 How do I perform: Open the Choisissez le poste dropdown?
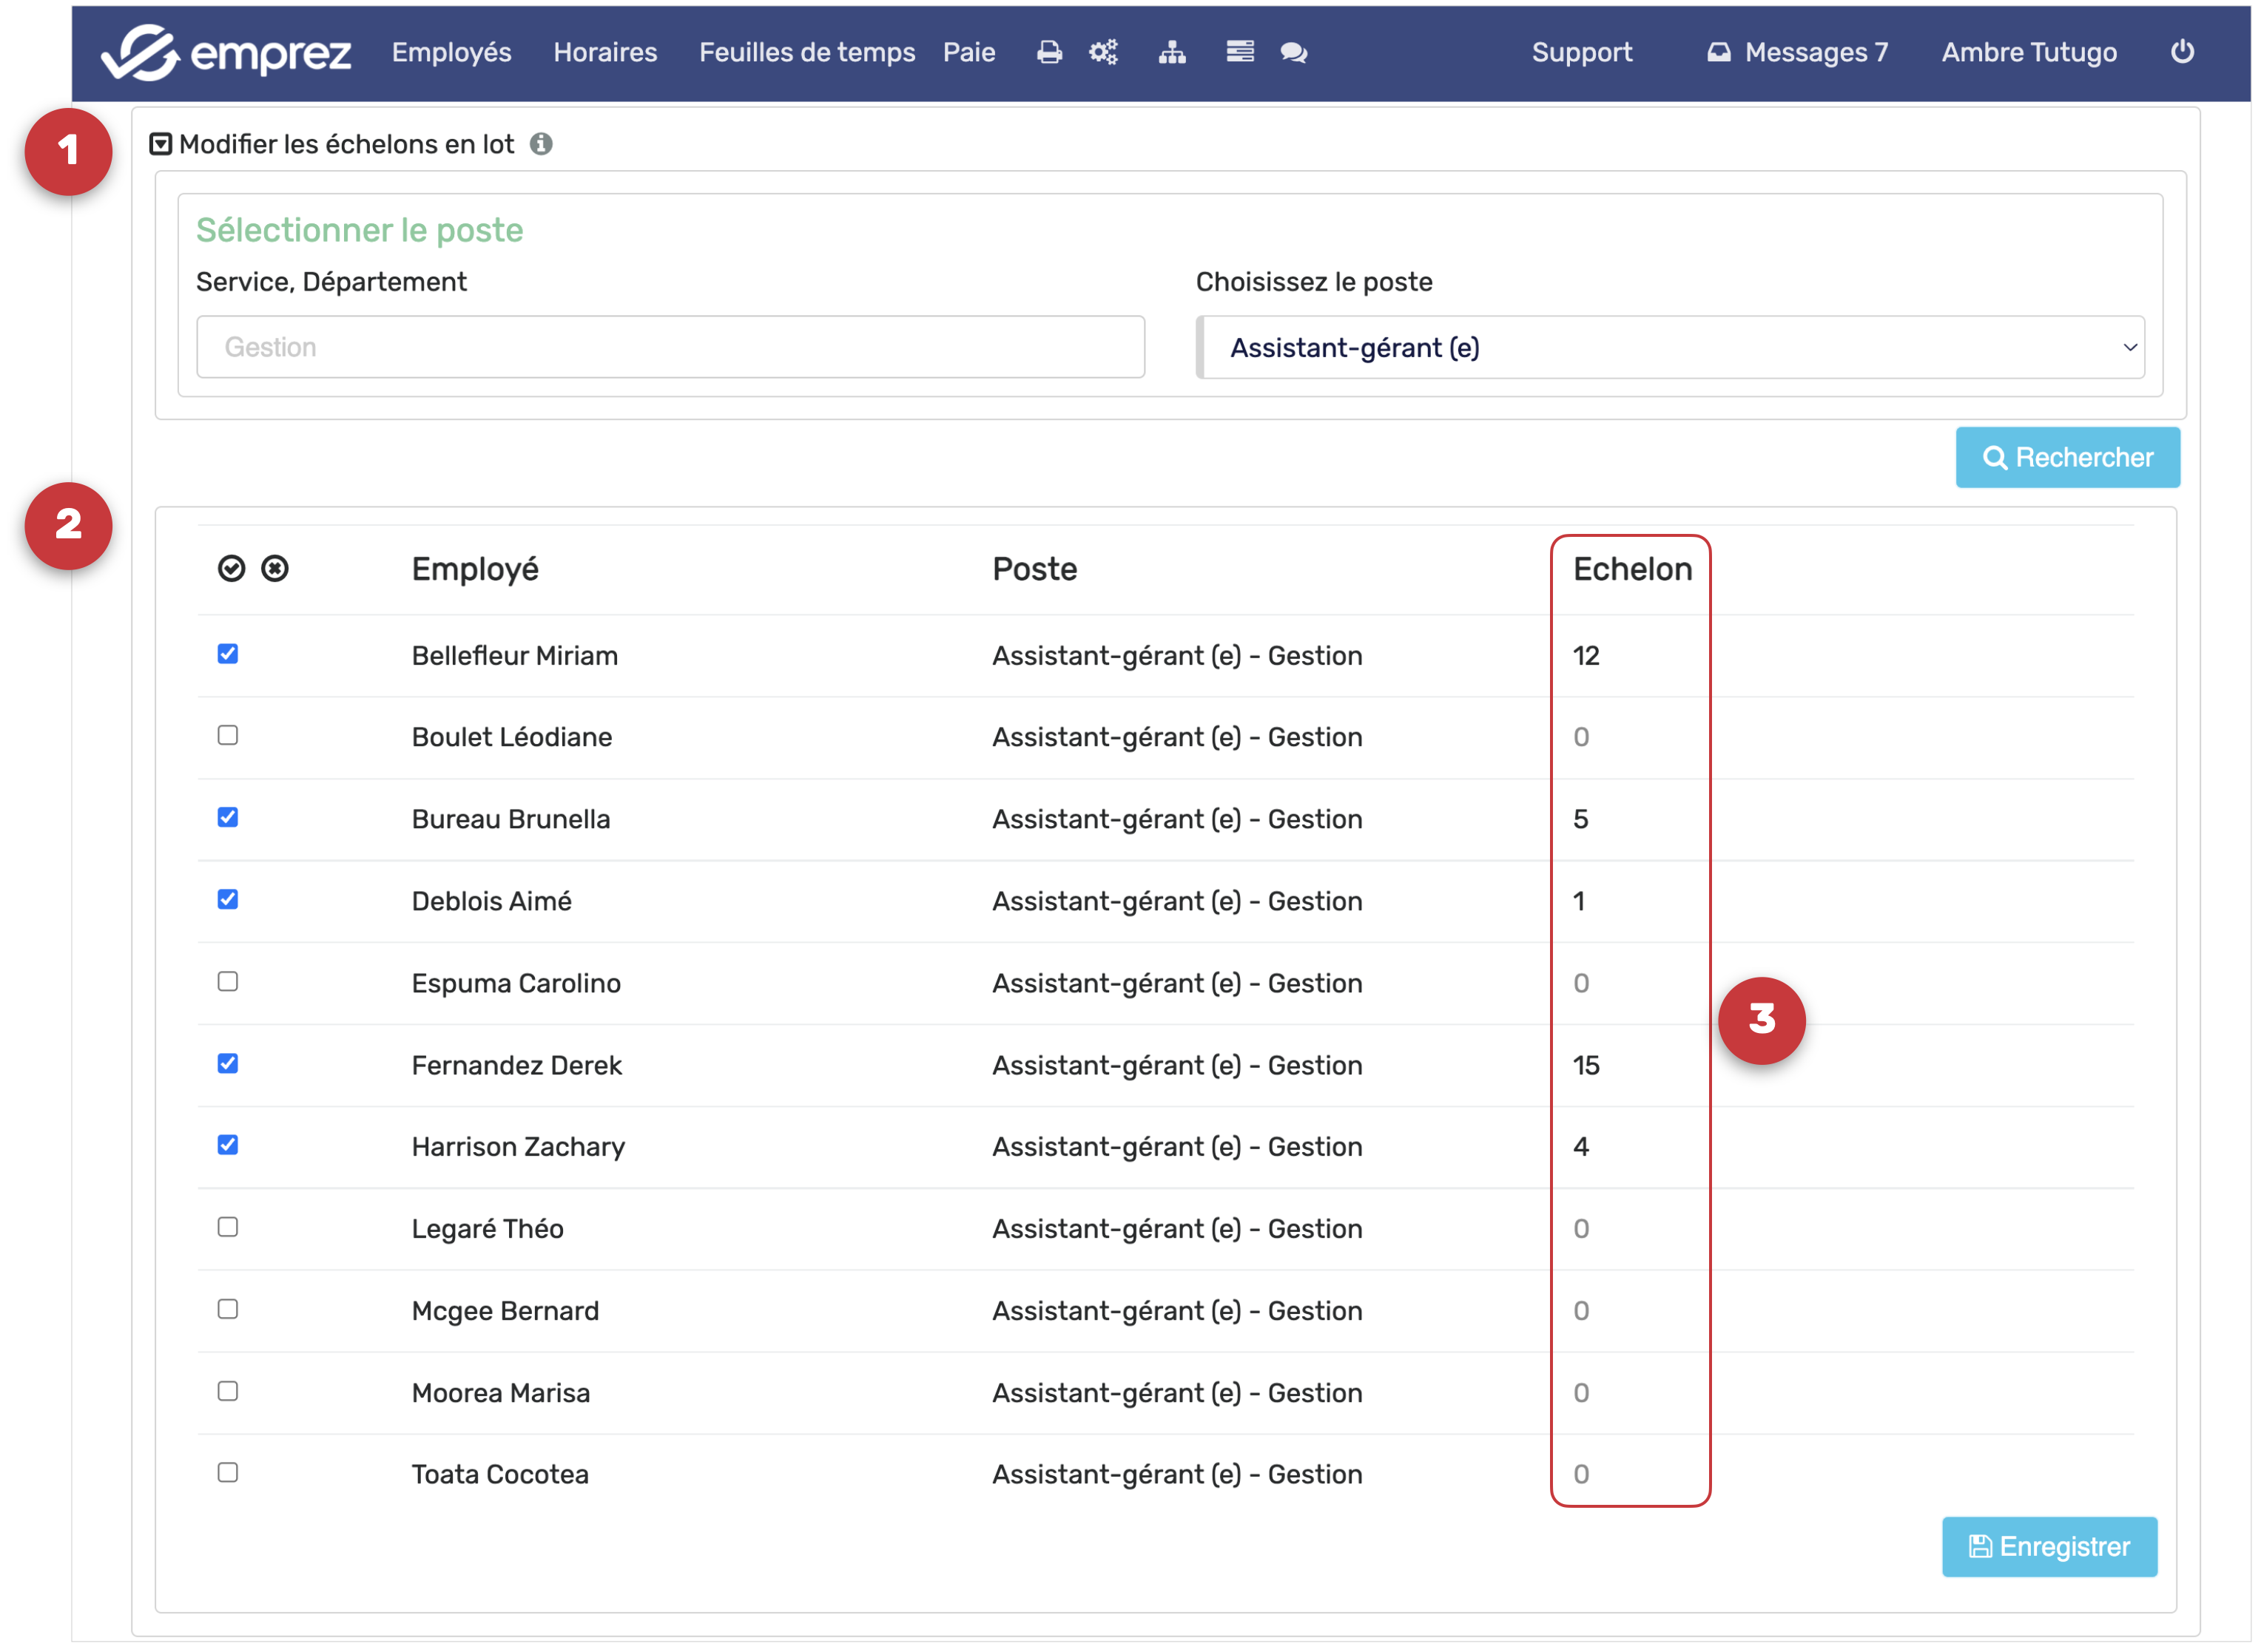tap(1671, 347)
